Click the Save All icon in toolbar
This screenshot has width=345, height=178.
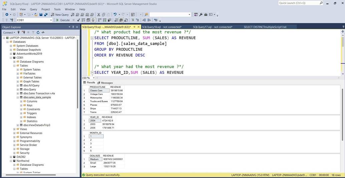click(x=45, y=15)
